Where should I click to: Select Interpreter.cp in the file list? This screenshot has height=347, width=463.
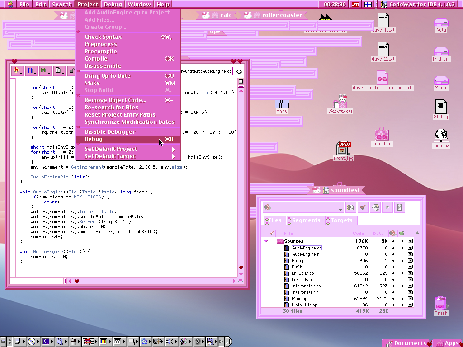pyautogui.click(x=306, y=286)
